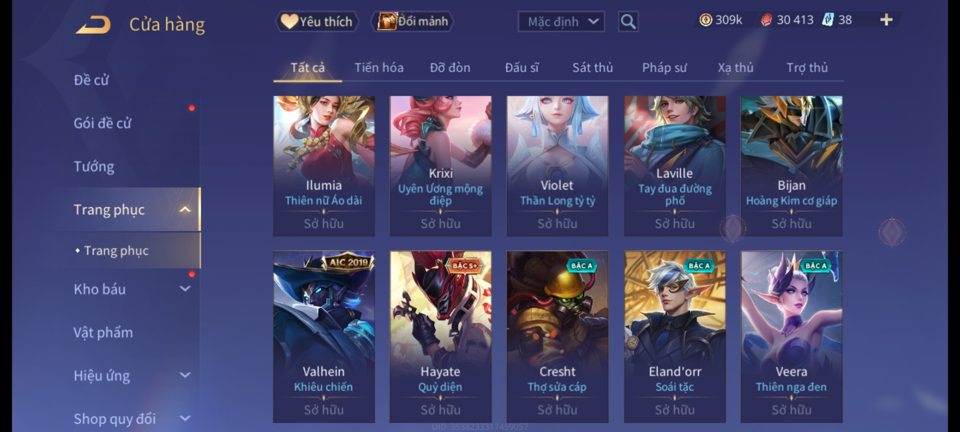Expand the Shop quy đổi section
The width and height of the screenshot is (960, 432).
185,418
